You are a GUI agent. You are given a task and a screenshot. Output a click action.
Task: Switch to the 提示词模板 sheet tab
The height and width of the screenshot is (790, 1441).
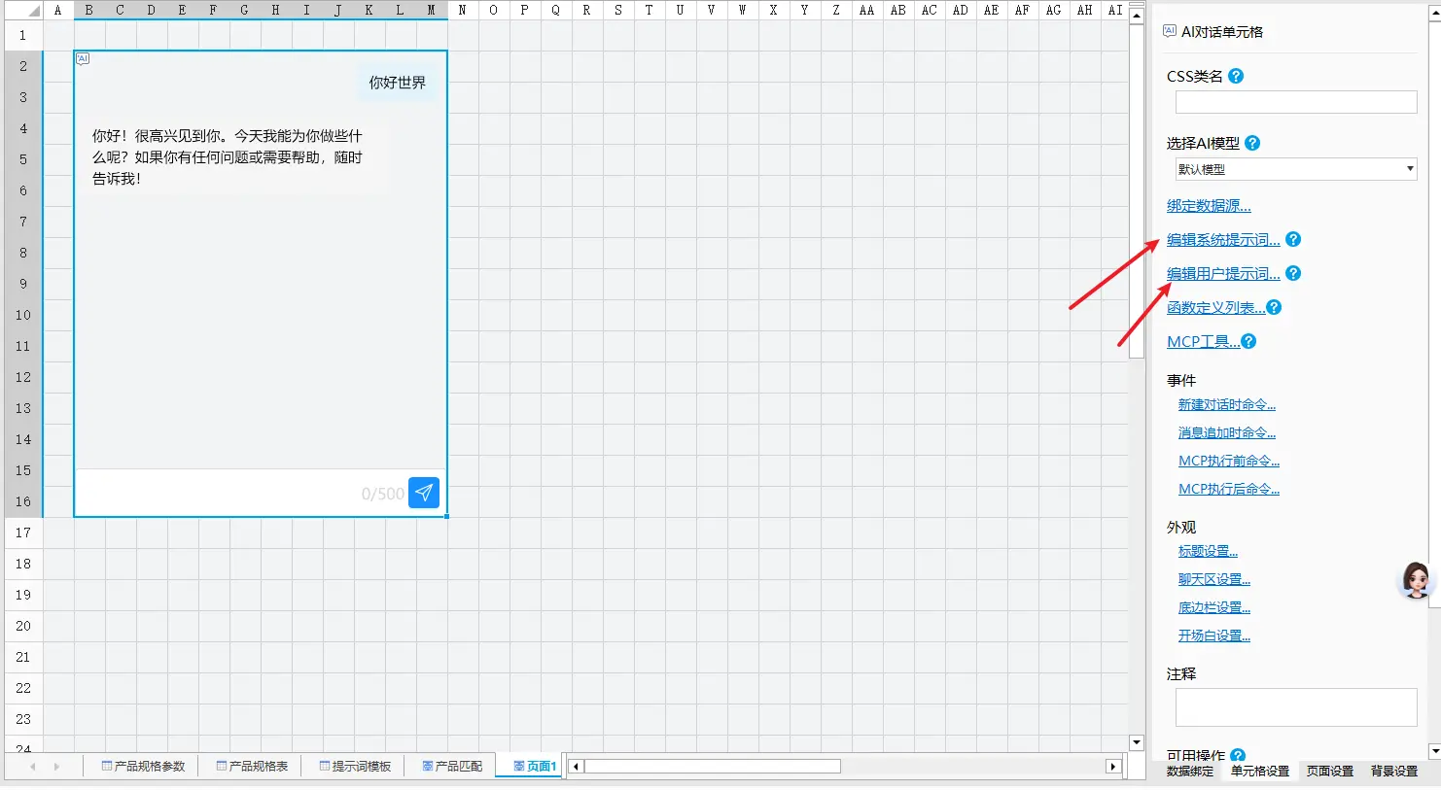pyautogui.click(x=355, y=767)
